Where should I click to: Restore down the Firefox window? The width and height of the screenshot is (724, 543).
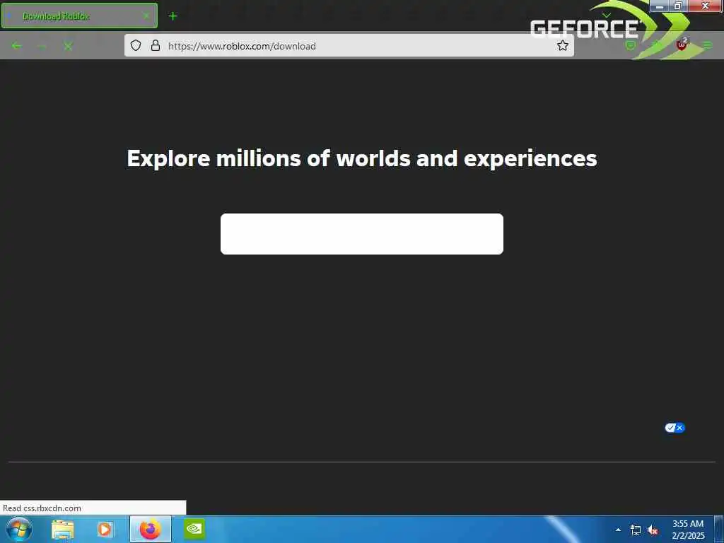(x=678, y=6)
